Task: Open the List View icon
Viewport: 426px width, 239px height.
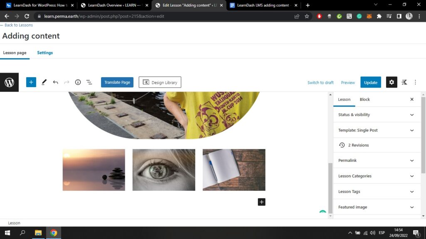Action: (x=89, y=82)
